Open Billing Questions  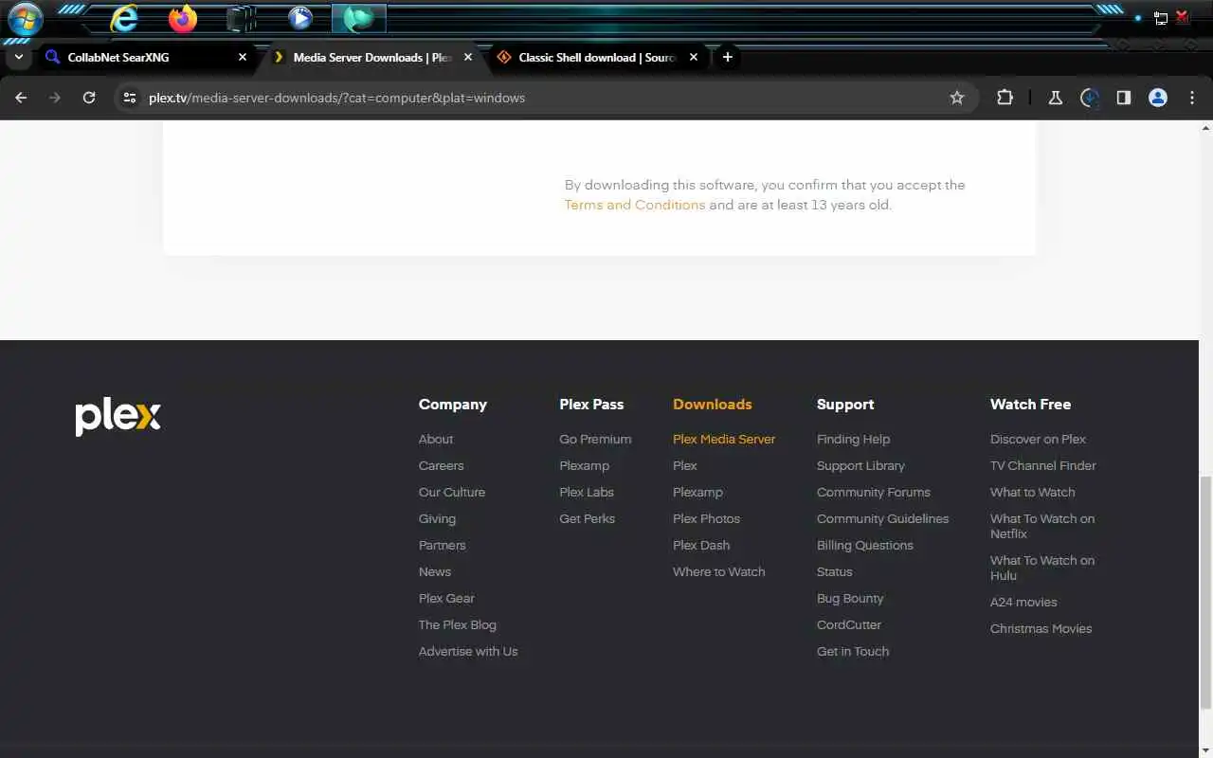[865, 545]
